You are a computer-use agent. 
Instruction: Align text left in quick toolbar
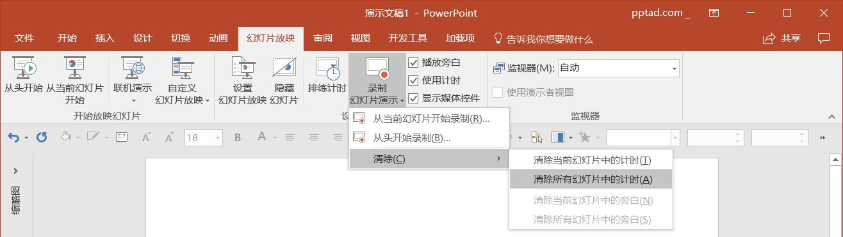(x=290, y=137)
